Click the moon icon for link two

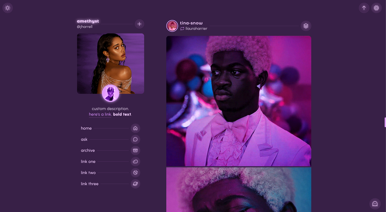pyautogui.click(x=135, y=173)
